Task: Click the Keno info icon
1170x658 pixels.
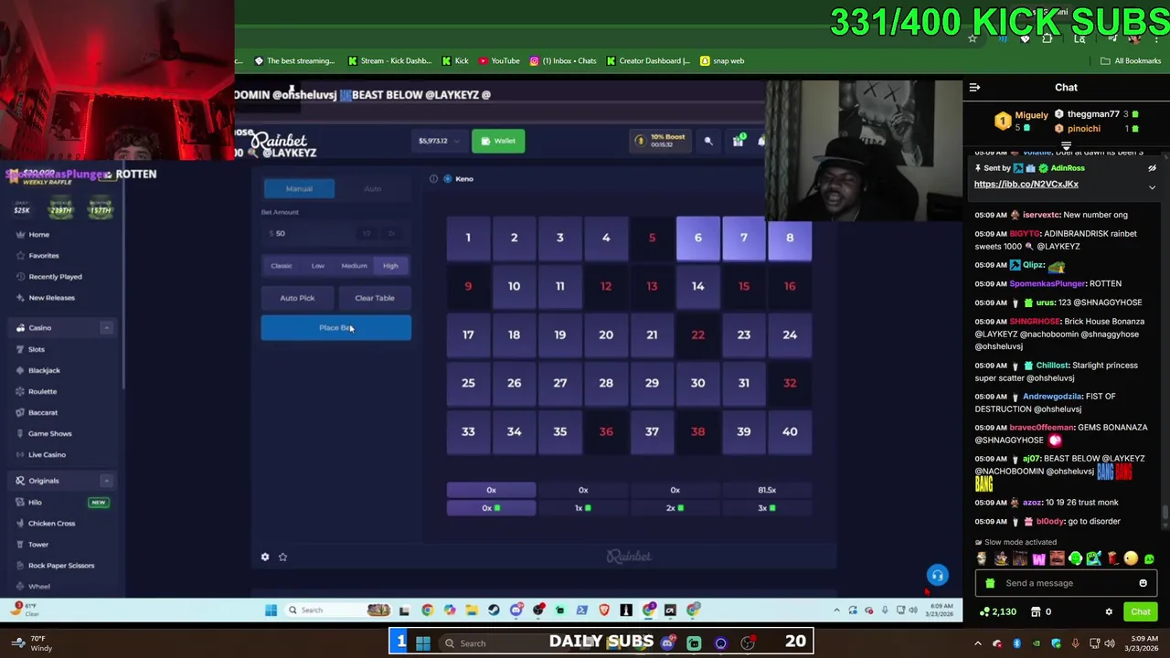Action: click(433, 178)
